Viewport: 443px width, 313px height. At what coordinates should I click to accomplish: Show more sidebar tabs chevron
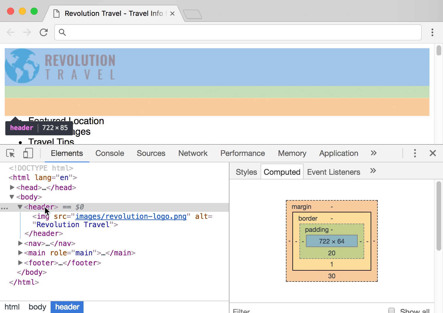click(373, 171)
